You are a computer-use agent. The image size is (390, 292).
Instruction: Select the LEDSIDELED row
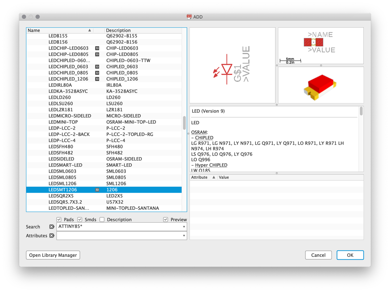104,159
